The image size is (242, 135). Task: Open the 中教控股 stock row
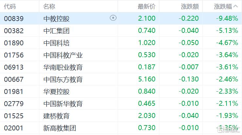tap(121, 18)
